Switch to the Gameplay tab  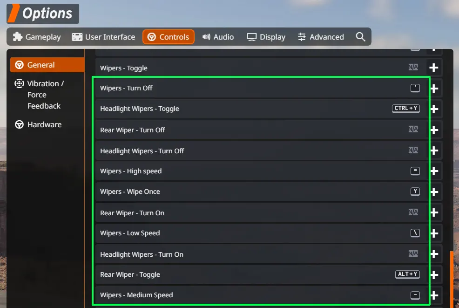pos(37,37)
